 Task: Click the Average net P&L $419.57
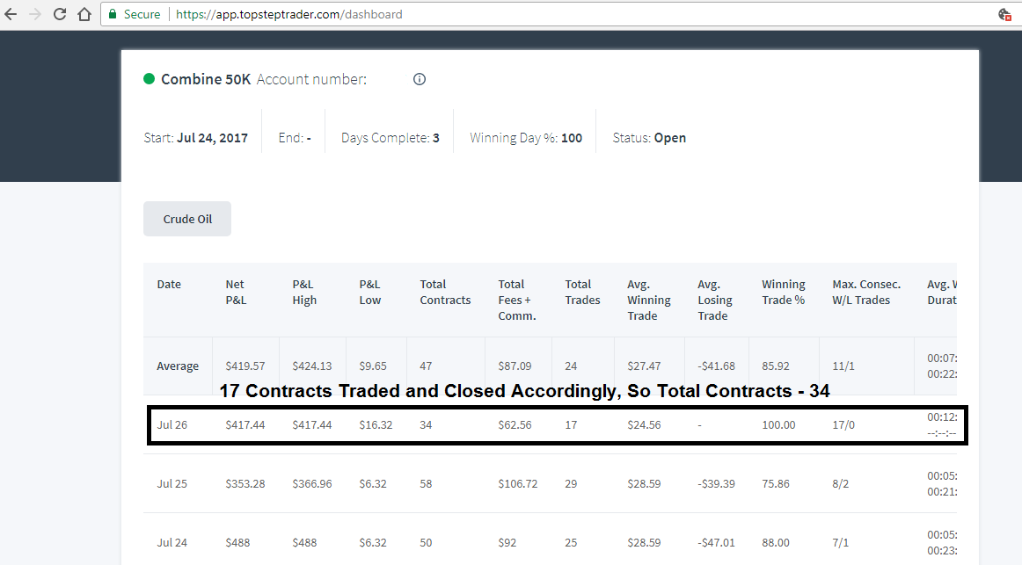pos(245,366)
